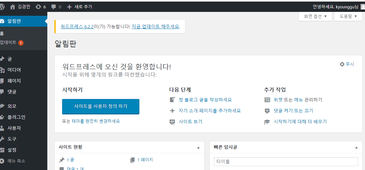The width and height of the screenshot is (365, 170).
Task: Click 테마를 완전히 변경하세요 link
Action: [96, 121]
